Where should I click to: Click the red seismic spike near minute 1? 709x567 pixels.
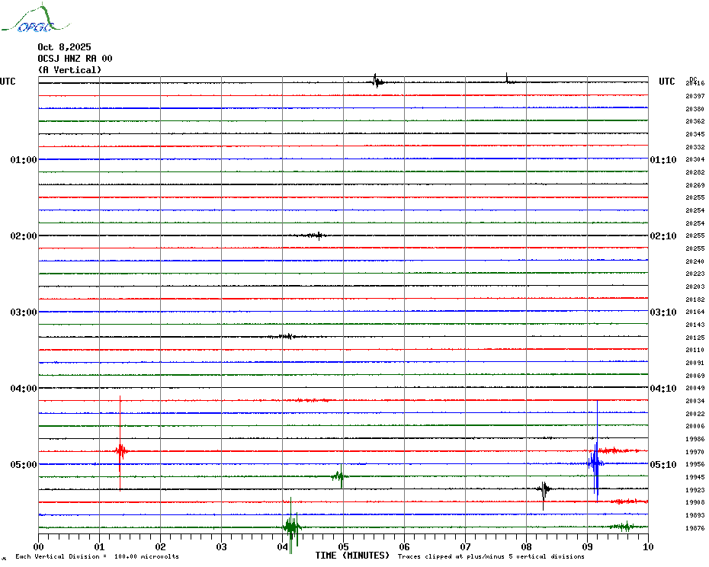point(120,450)
